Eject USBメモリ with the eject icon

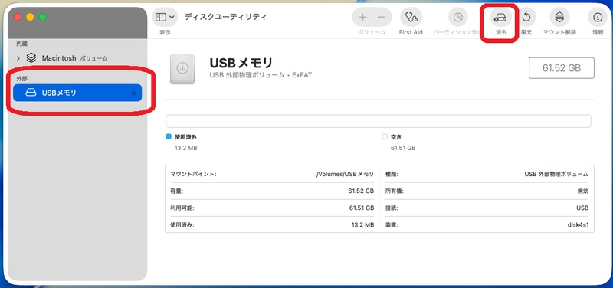coord(133,93)
